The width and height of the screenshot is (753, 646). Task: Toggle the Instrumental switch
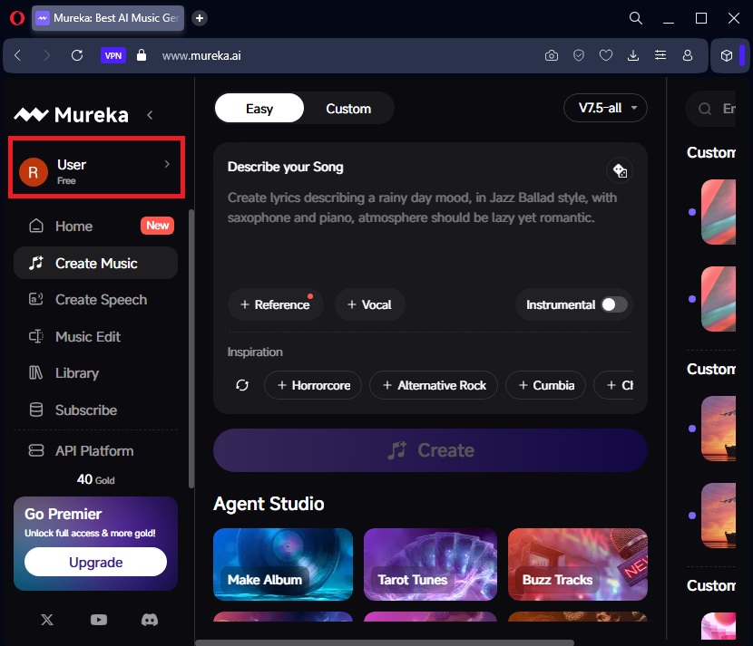pyautogui.click(x=614, y=304)
